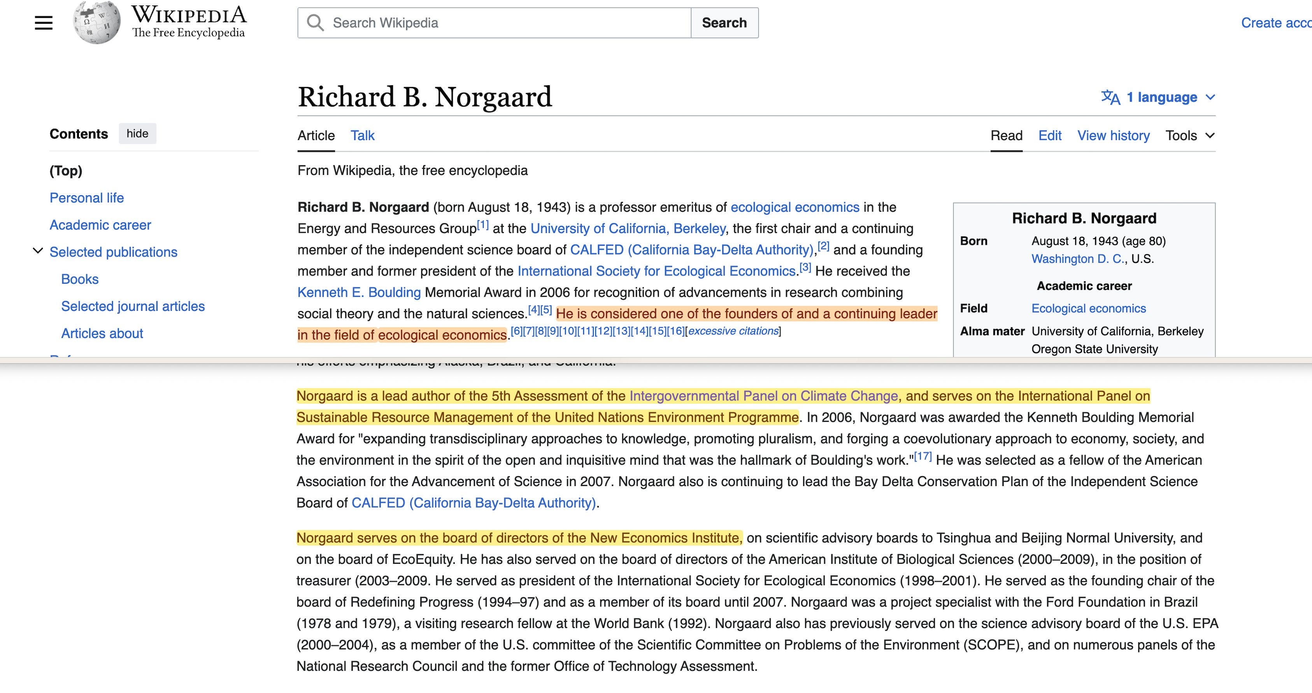This screenshot has width=1312, height=693.
Task: Open the excessive citations notice
Action: [x=733, y=331]
